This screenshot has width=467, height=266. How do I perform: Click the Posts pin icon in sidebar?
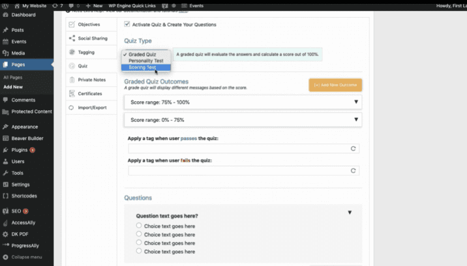(x=5, y=30)
